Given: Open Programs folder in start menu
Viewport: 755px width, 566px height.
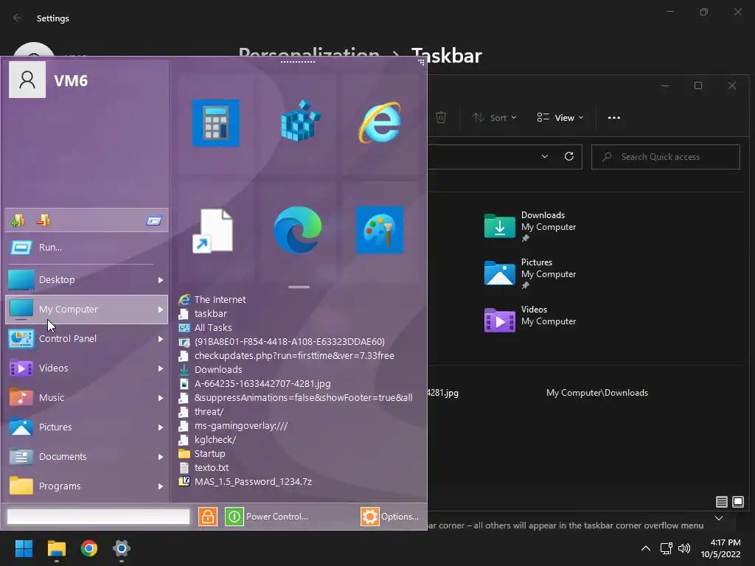Looking at the screenshot, I should tap(87, 486).
